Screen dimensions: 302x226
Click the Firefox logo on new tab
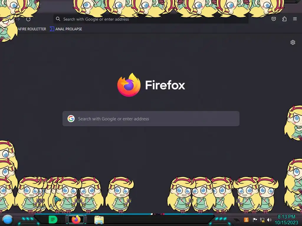[129, 85]
